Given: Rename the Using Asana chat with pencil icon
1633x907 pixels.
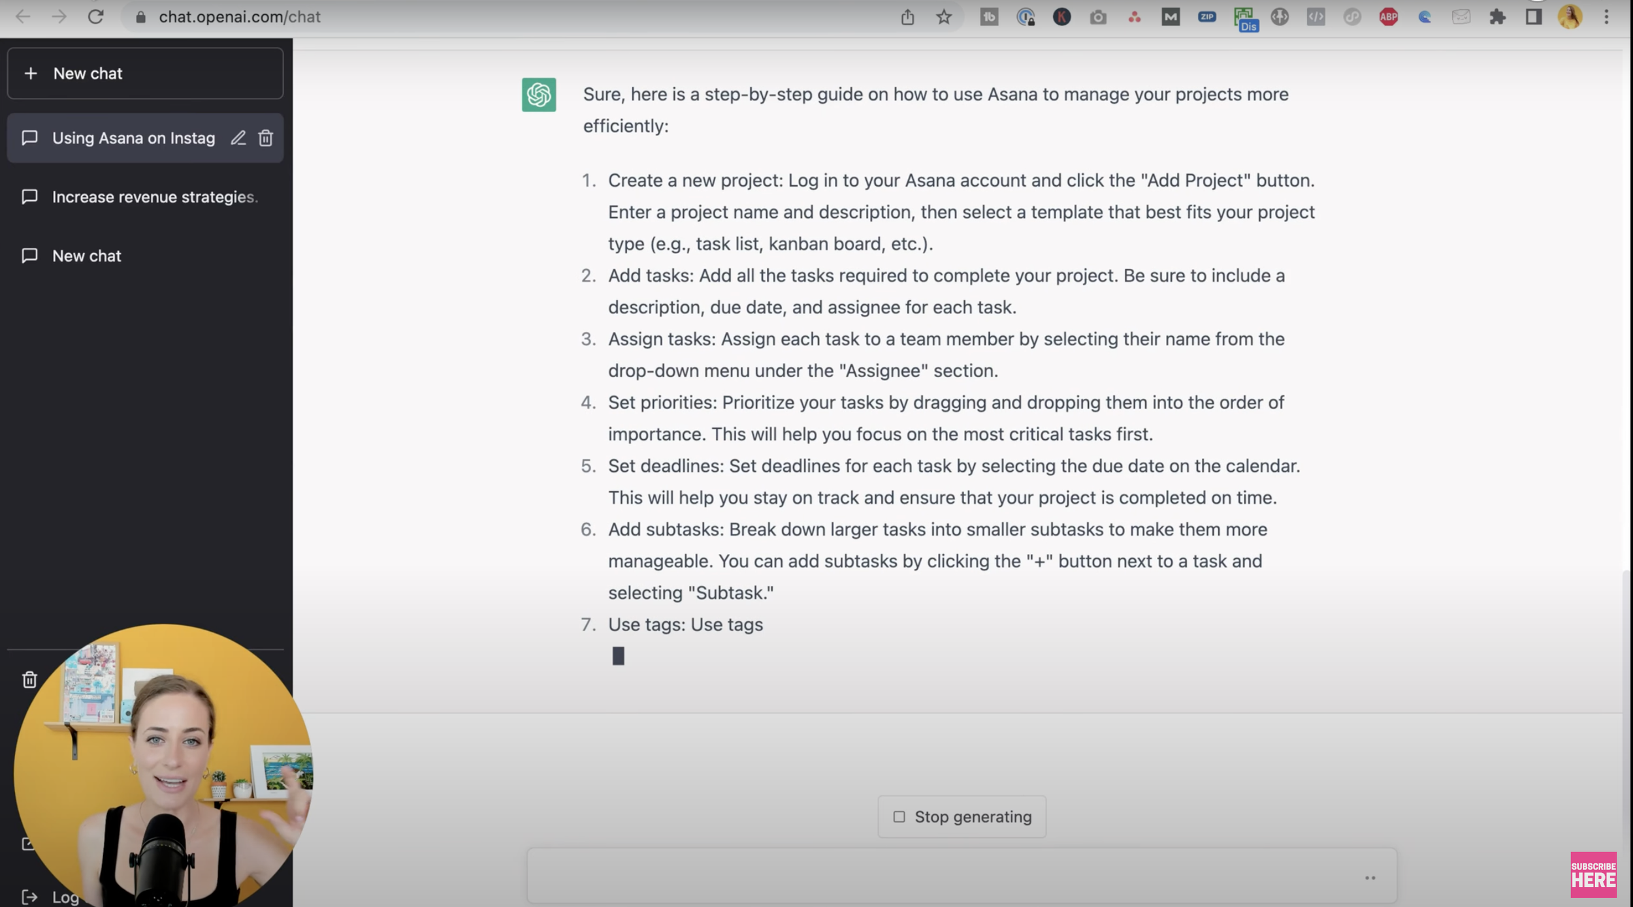Looking at the screenshot, I should click(238, 138).
